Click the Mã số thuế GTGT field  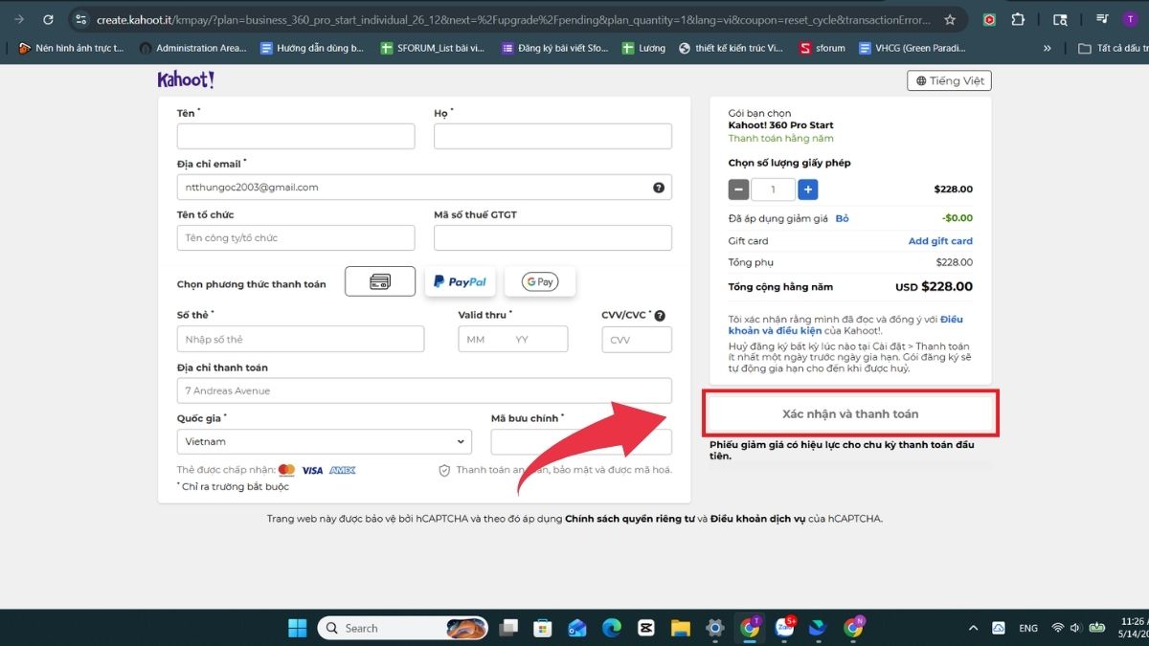[552, 237]
